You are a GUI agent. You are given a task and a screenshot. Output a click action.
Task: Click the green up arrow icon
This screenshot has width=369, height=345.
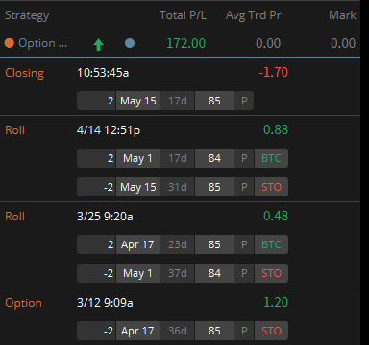tap(98, 44)
